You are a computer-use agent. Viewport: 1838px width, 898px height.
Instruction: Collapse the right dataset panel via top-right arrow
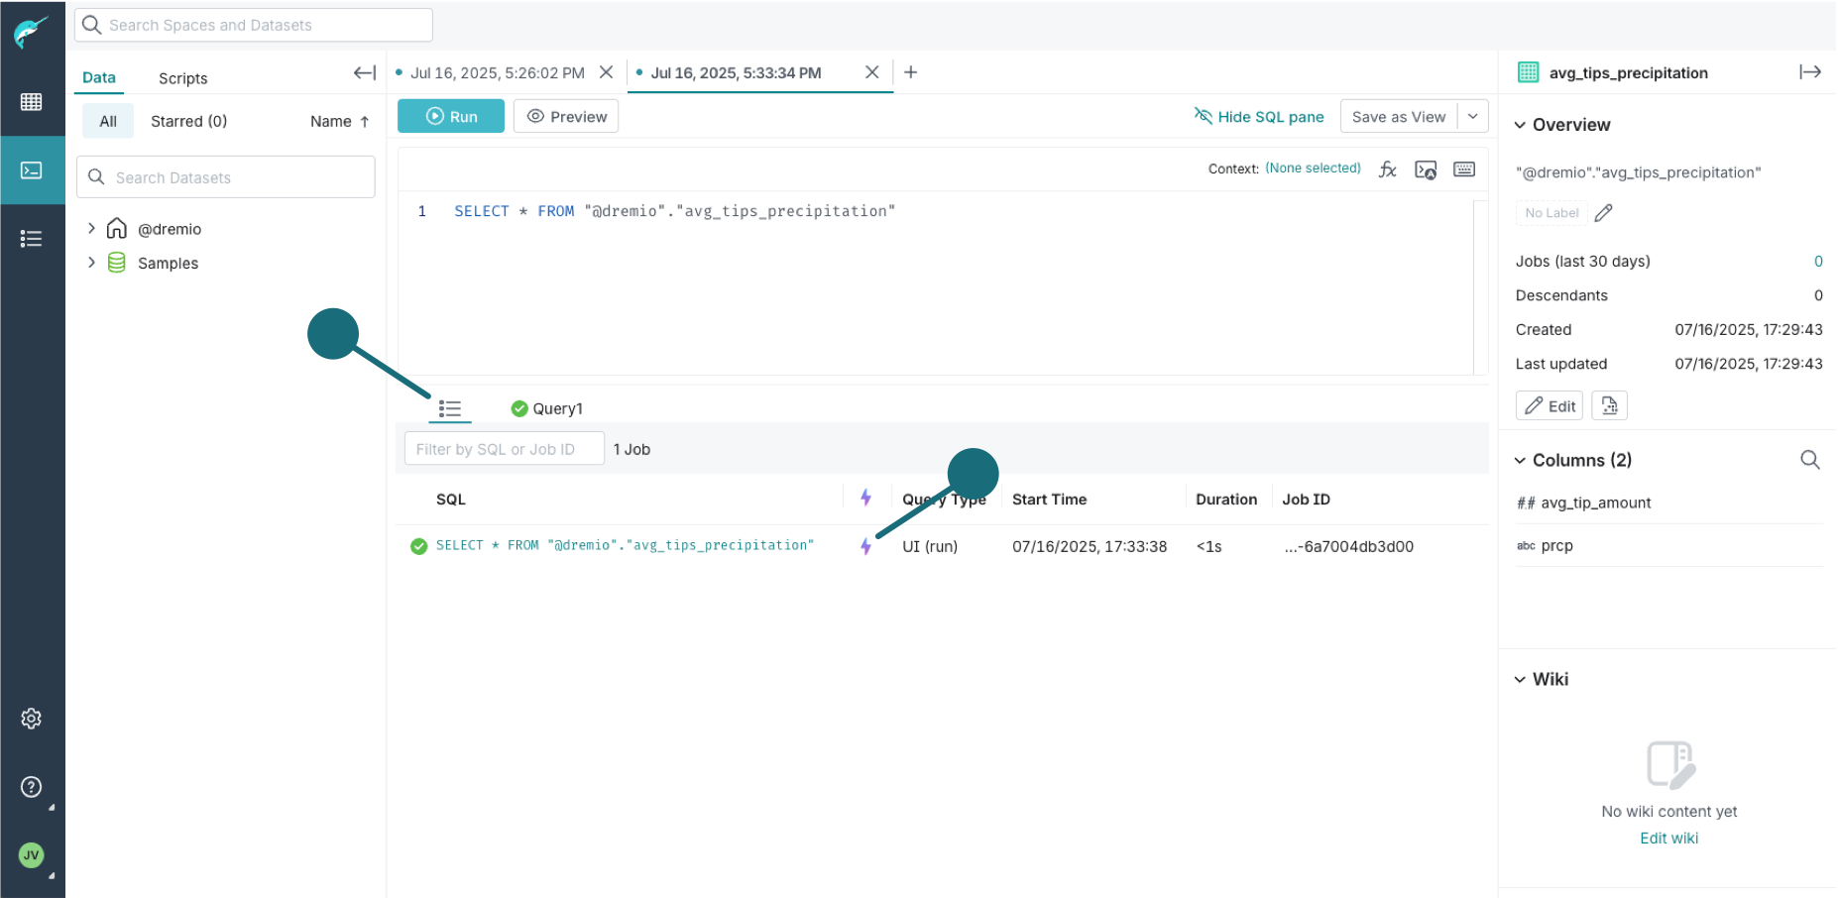point(1811,71)
